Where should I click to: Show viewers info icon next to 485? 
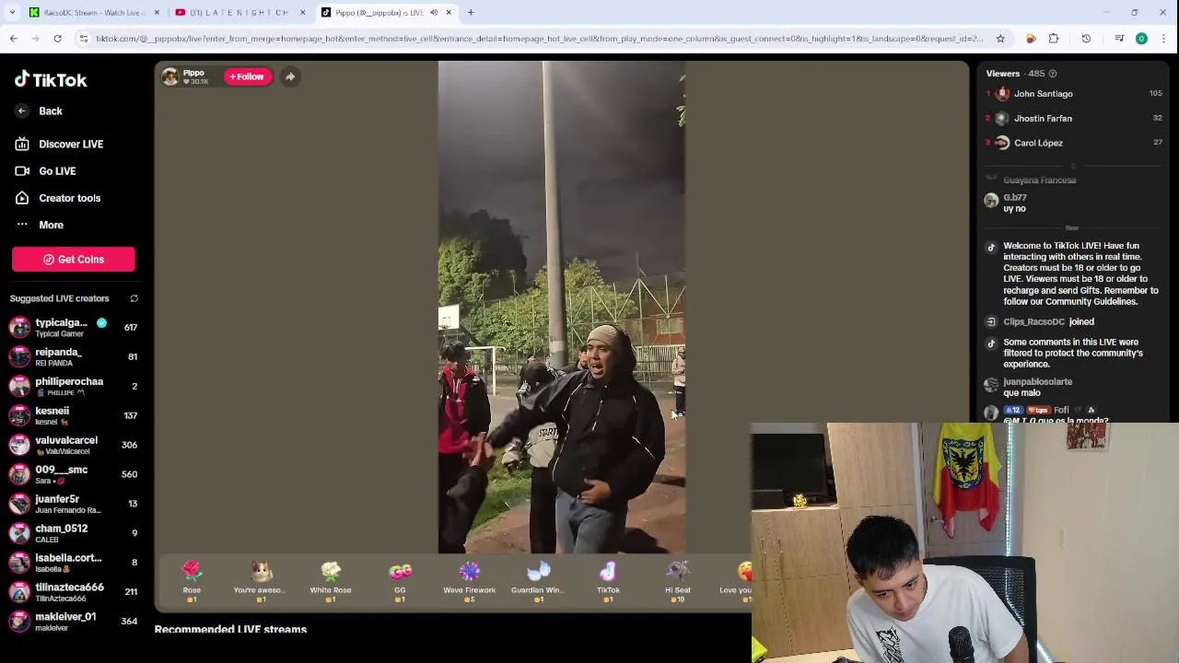tap(1053, 74)
